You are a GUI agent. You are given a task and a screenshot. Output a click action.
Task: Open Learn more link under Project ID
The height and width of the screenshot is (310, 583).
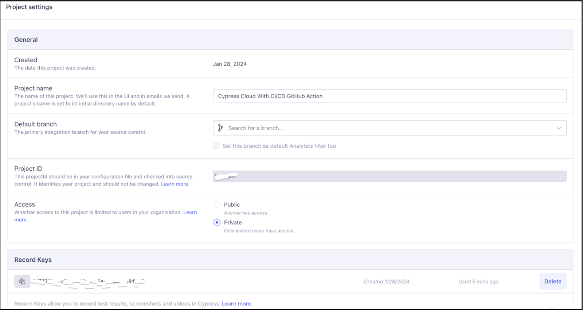[175, 184]
